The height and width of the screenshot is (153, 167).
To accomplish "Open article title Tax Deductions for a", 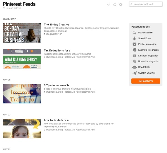I will 57,51.
